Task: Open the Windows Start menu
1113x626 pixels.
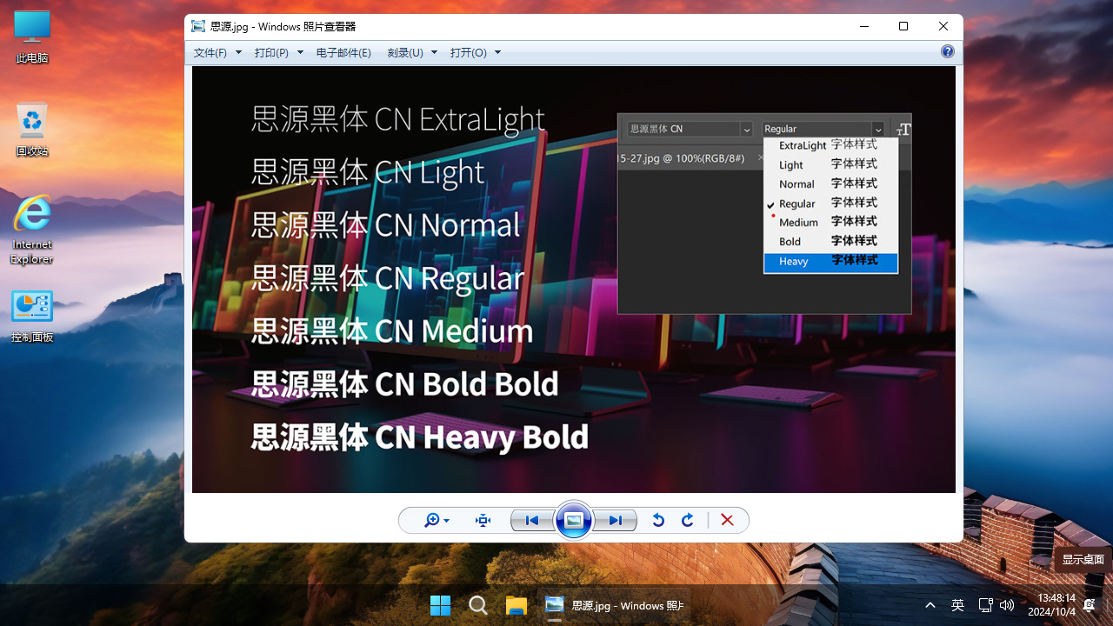Action: click(x=441, y=605)
